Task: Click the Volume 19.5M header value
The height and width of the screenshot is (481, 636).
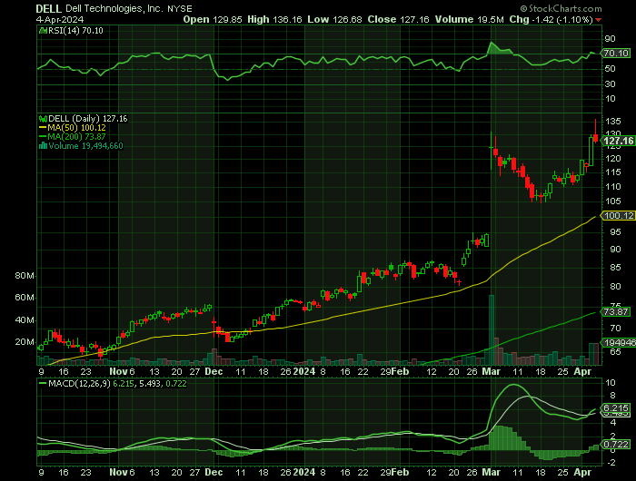Action: [470, 19]
